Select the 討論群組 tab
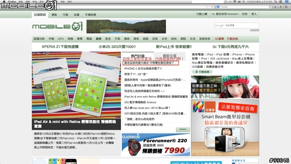Screen dimensions: 291x164 40,15
